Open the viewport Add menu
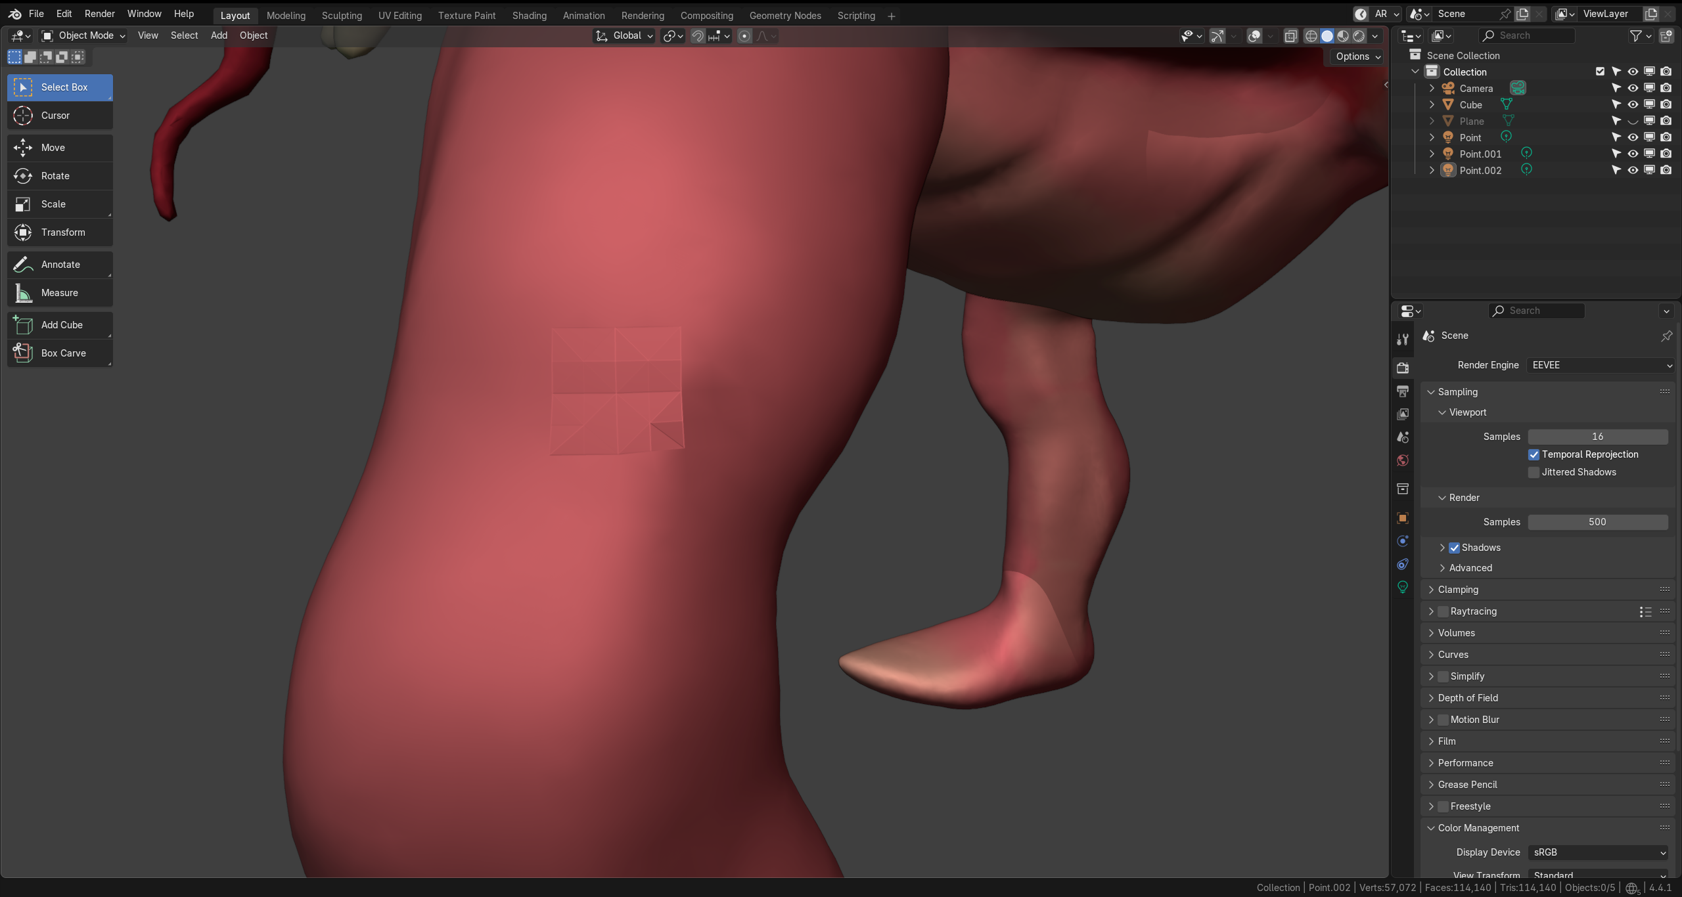This screenshot has height=897, width=1682. pyautogui.click(x=219, y=35)
